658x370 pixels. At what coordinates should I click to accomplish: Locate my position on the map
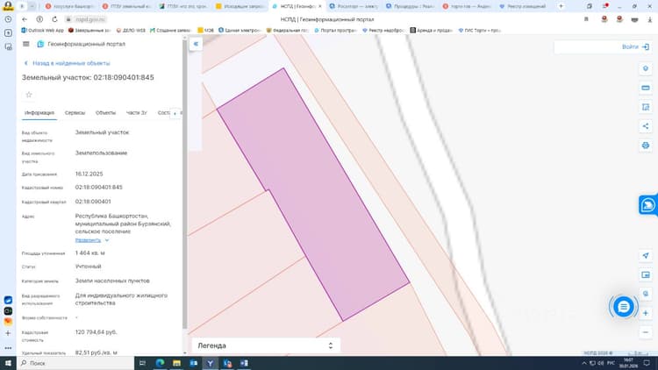click(x=646, y=255)
